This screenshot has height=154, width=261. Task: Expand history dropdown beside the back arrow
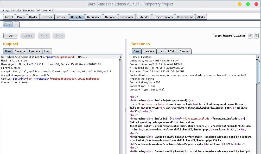47,36
